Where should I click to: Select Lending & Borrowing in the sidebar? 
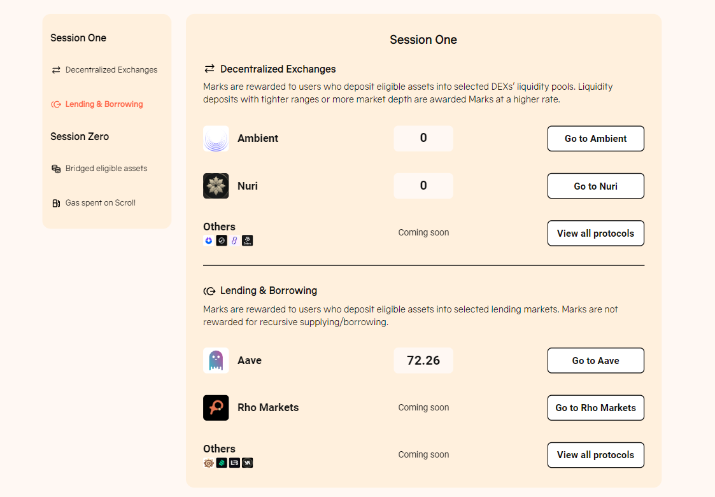pos(97,104)
